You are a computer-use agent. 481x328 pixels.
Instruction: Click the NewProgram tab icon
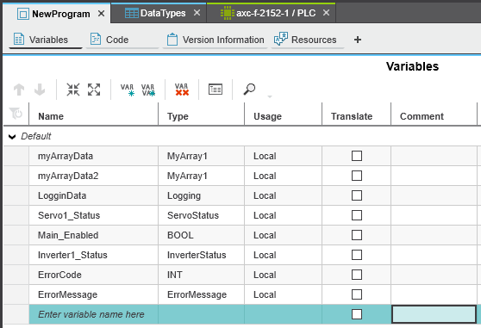click(x=23, y=14)
